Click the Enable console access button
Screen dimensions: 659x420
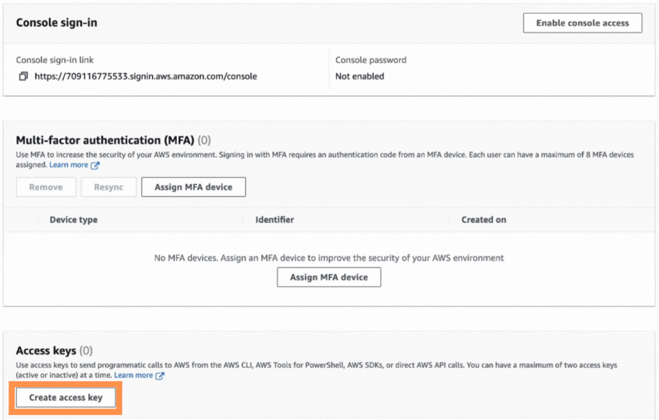582,23
